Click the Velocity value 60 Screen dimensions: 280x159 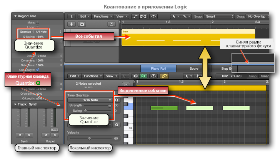[116, 139]
